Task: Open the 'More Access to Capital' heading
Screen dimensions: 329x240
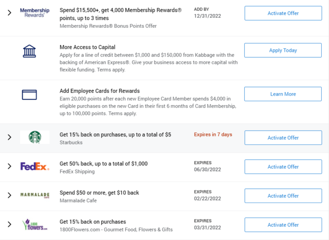Action: pos(87,48)
